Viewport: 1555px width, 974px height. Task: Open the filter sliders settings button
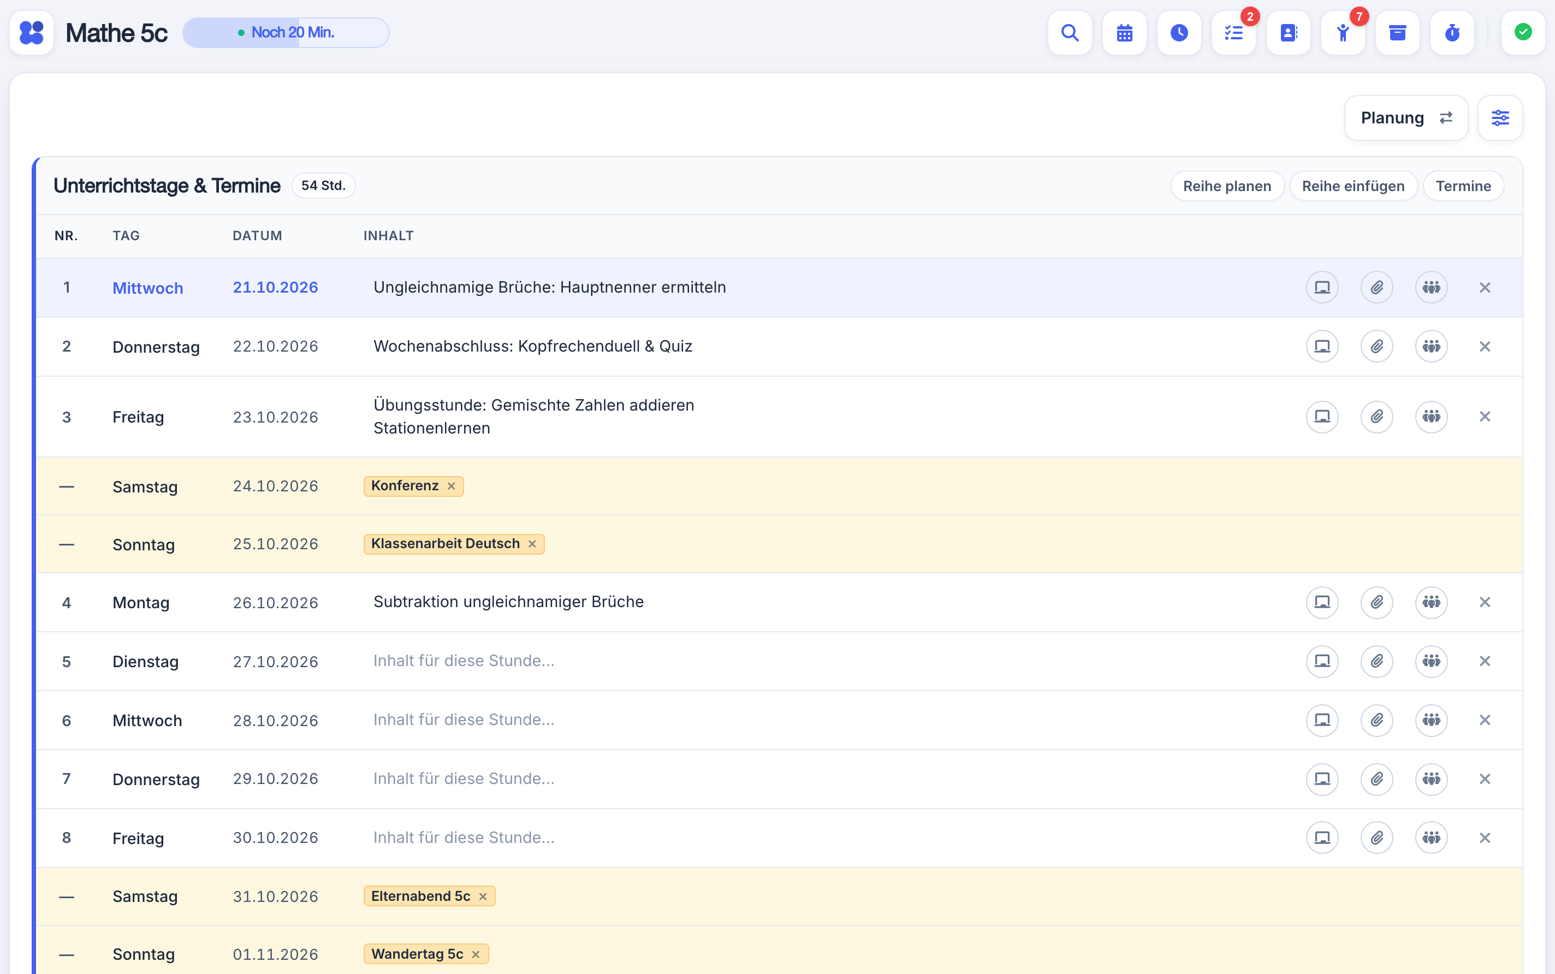(x=1500, y=118)
